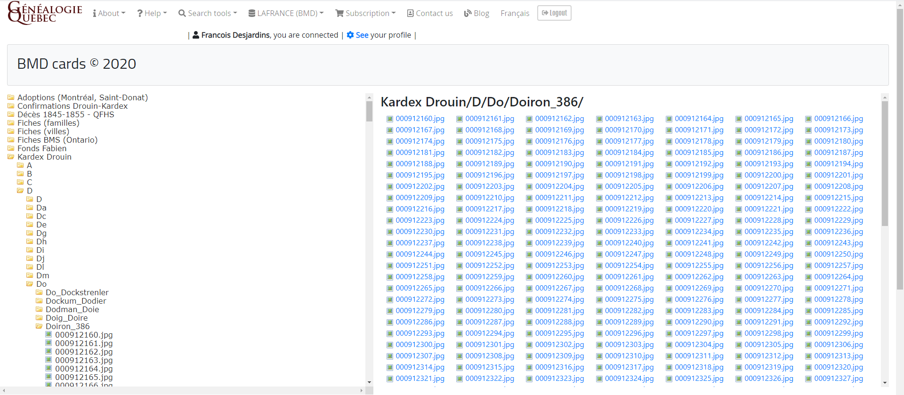
Task: Click image icon for 000912190.jpg in list
Action: [x=529, y=164]
